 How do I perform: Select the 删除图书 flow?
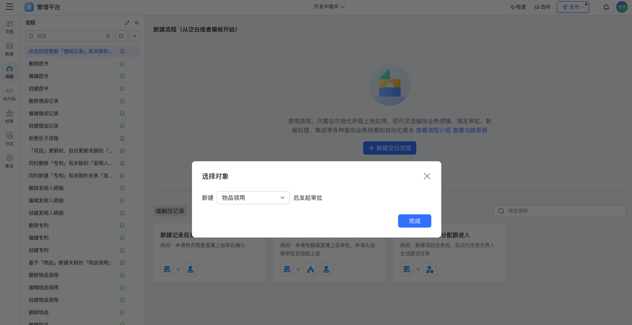click(82, 64)
